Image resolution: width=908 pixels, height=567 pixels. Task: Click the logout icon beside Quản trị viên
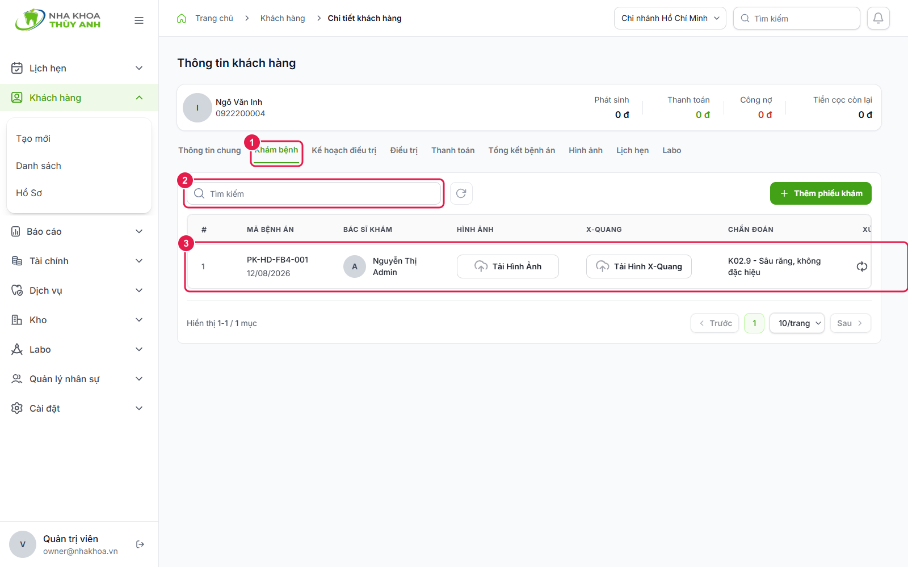tap(140, 544)
